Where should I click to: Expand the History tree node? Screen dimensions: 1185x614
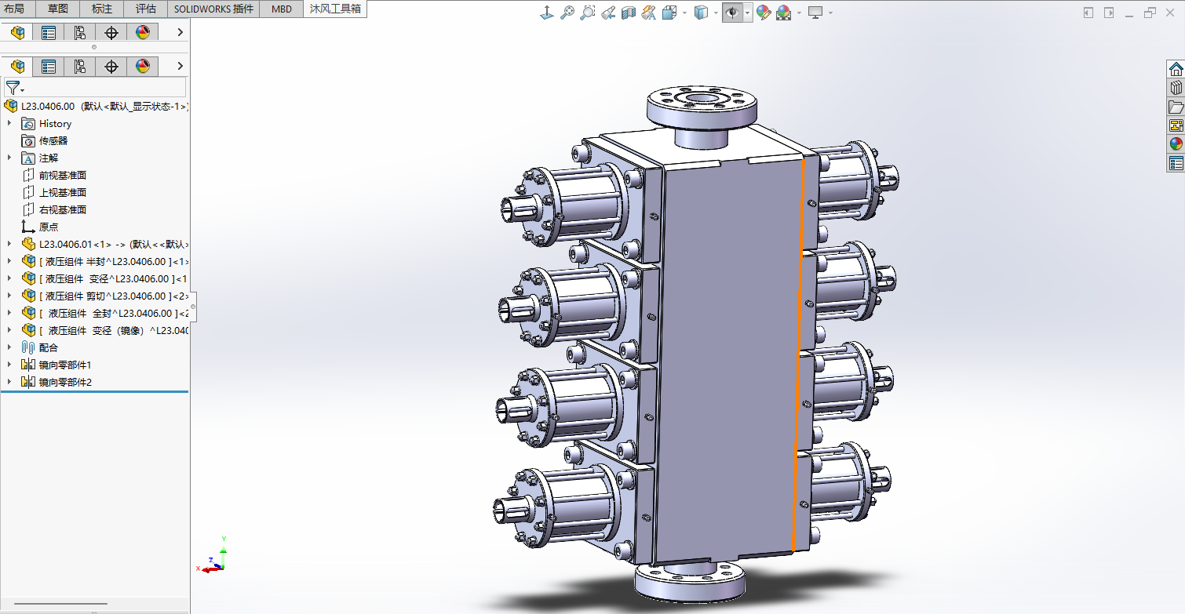click(9, 123)
